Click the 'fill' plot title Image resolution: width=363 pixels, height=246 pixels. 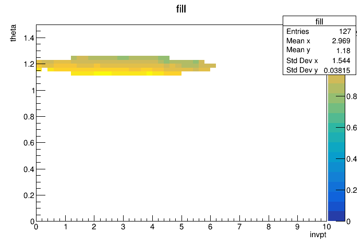181,9
